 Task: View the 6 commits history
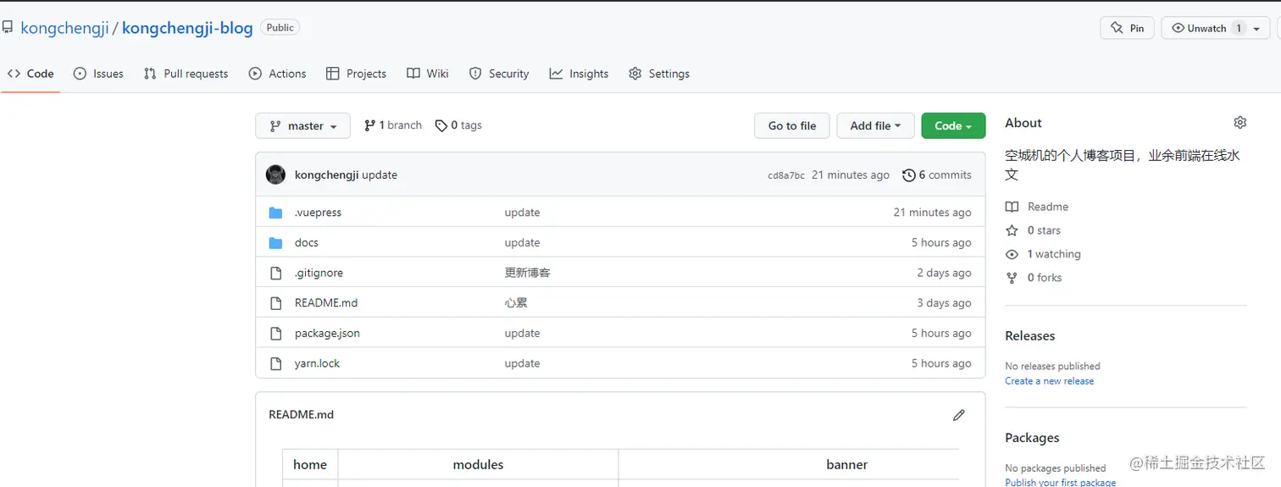937,175
